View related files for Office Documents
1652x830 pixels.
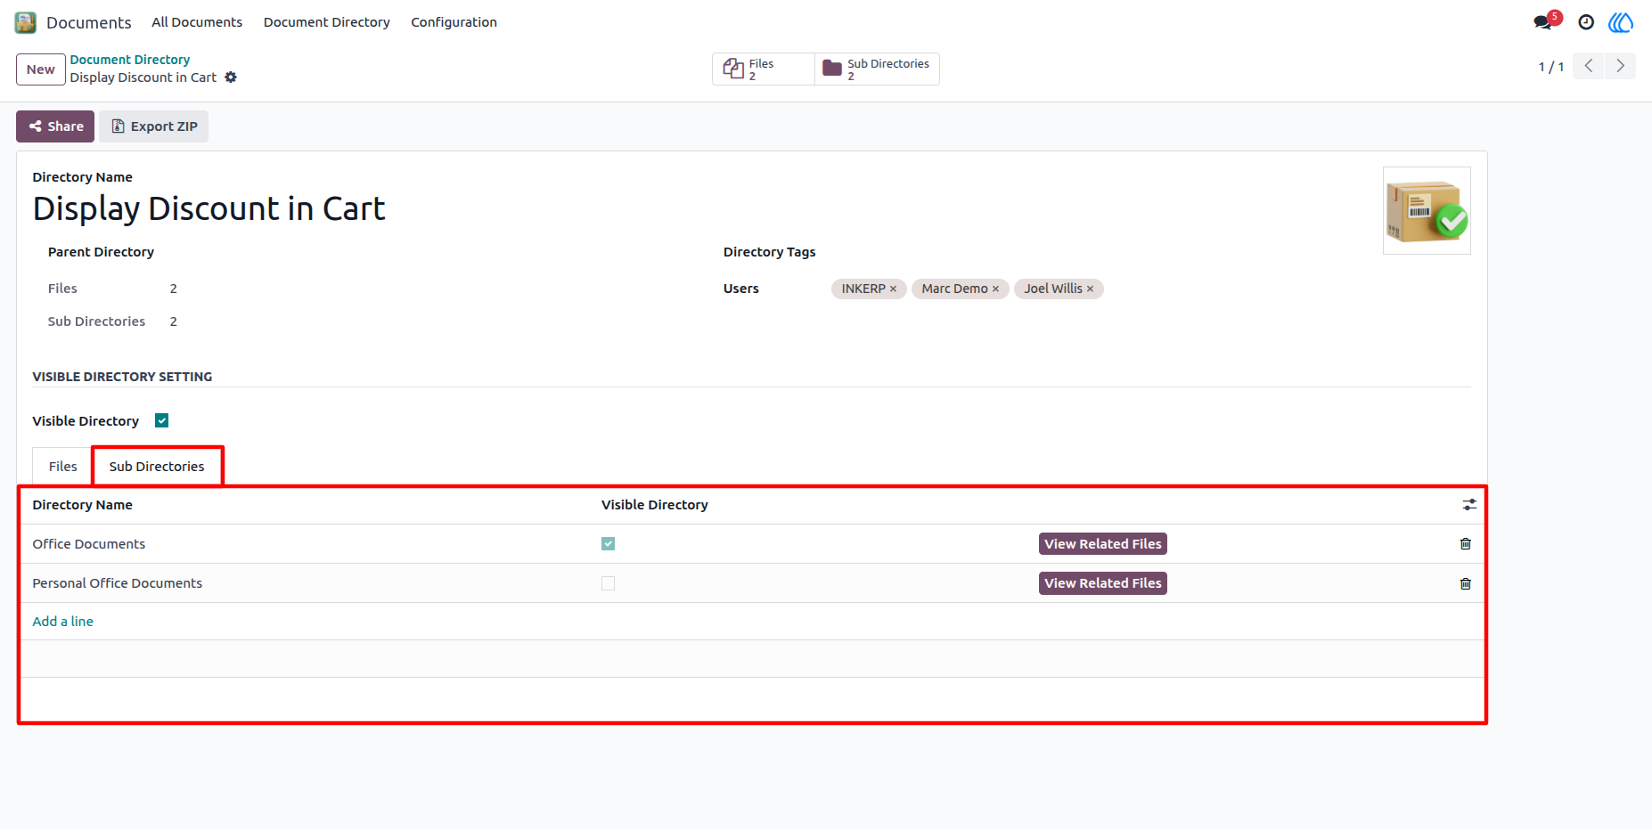coord(1103,544)
